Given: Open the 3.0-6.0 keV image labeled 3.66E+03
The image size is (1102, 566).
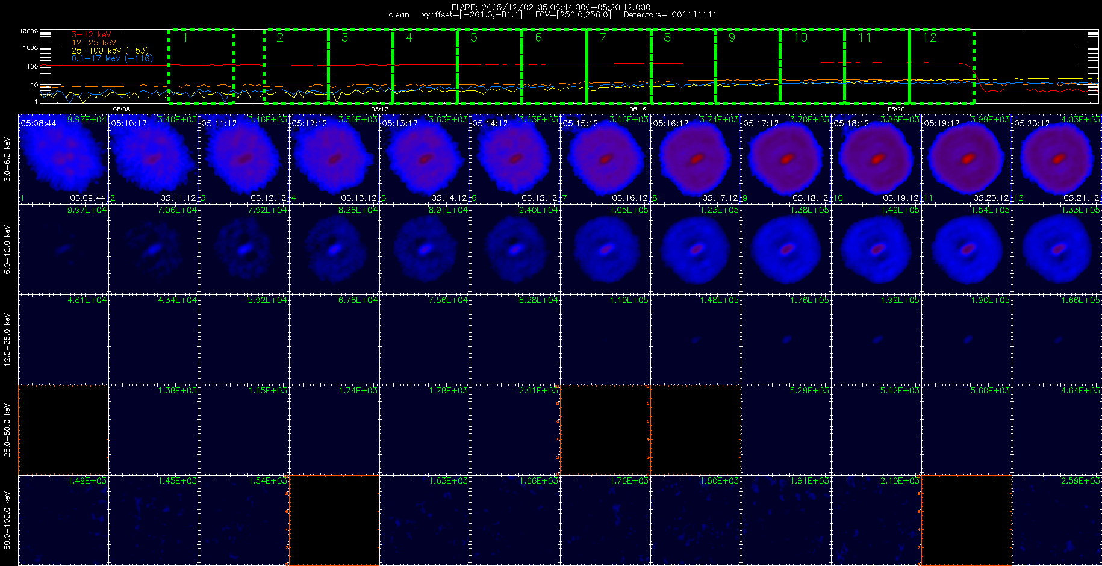Looking at the screenshot, I should coord(605,159).
